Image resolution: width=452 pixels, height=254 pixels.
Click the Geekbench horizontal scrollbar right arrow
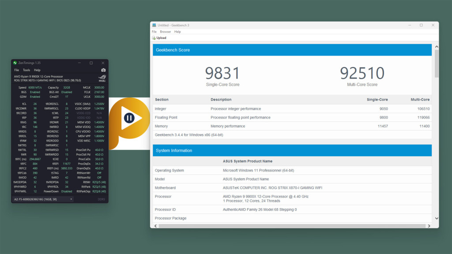(429, 226)
